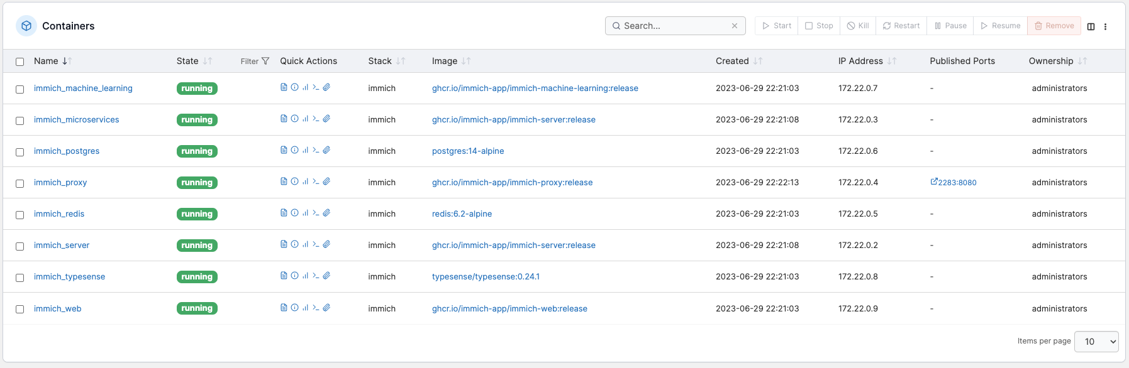Open the redis:6.2-alpine image link
The height and width of the screenshot is (368, 1129).
coord(462,214)
